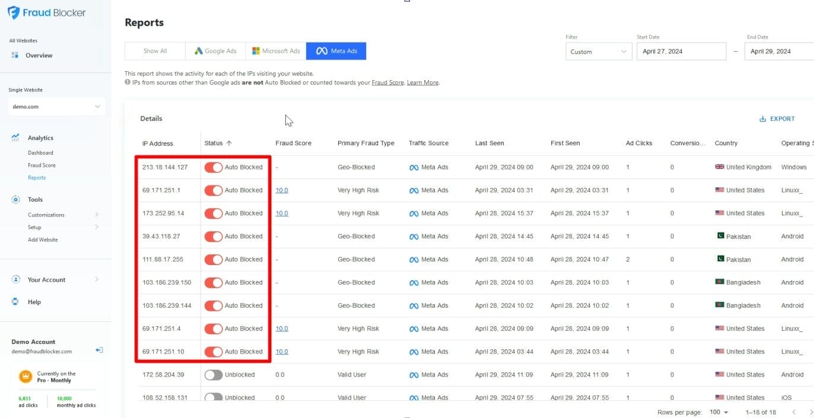Toggle Auto Blocked switch for 103.186.239.150
The width and height of the screenshot is (814, 418).
coord(214,282)
